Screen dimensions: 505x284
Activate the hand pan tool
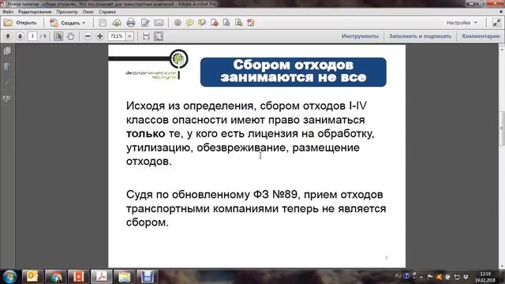coord(70,36)
